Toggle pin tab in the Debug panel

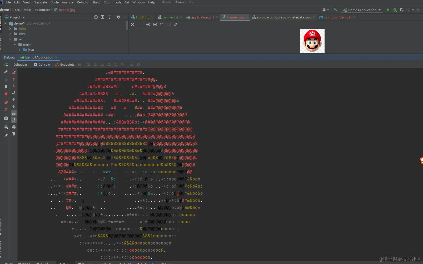6,135
